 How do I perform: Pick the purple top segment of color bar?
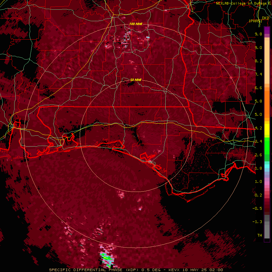coord(267,30)
